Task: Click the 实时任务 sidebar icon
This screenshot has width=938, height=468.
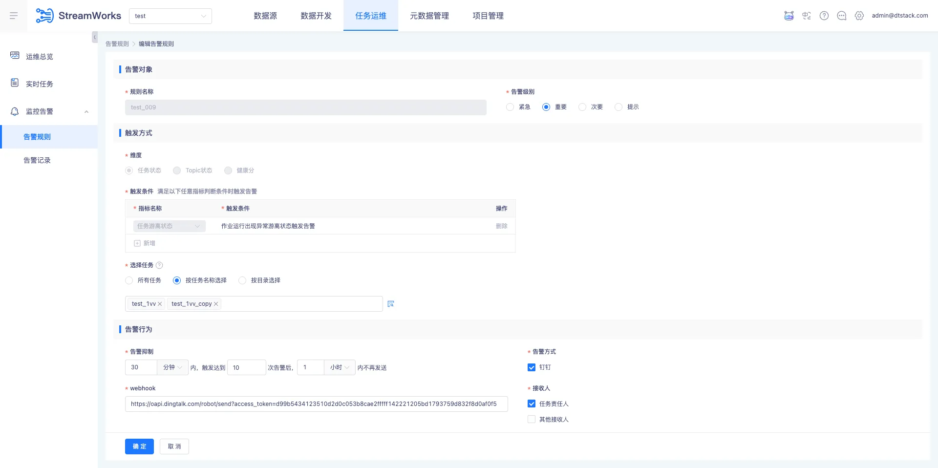Action: [14, 83]
